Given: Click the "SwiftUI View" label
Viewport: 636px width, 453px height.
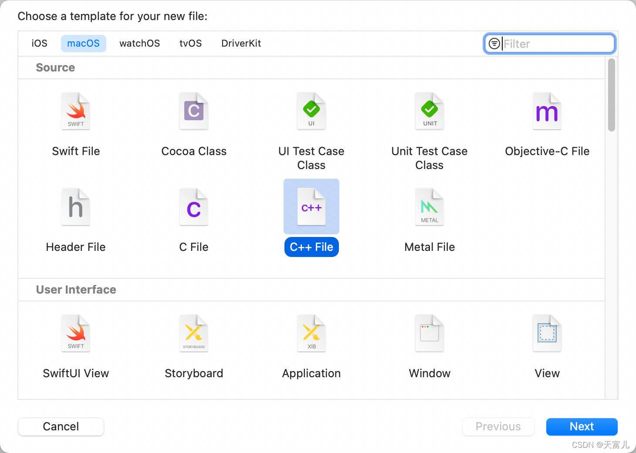Looking at the screenshot, I should pos(76,373).
